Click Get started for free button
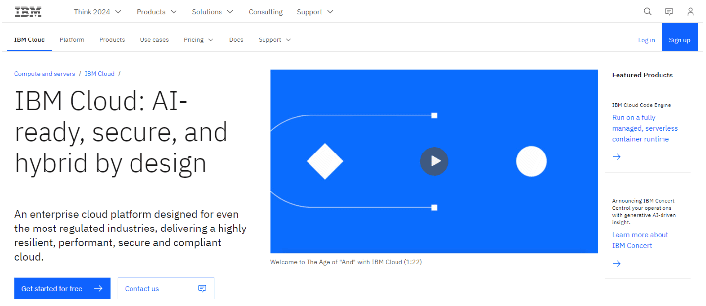 click(62, 289)
